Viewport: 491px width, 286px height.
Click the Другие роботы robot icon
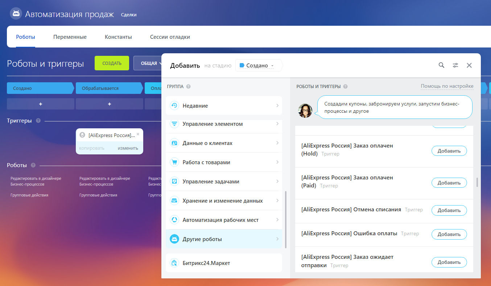(x=174, y=239)
